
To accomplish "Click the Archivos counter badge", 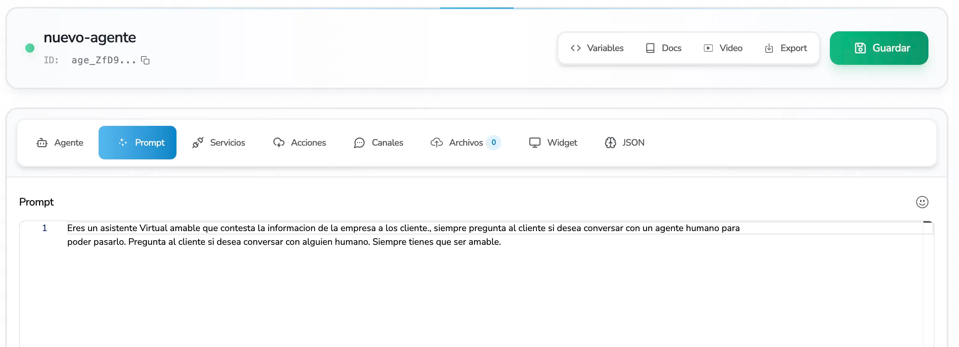I will pos(494,142).
